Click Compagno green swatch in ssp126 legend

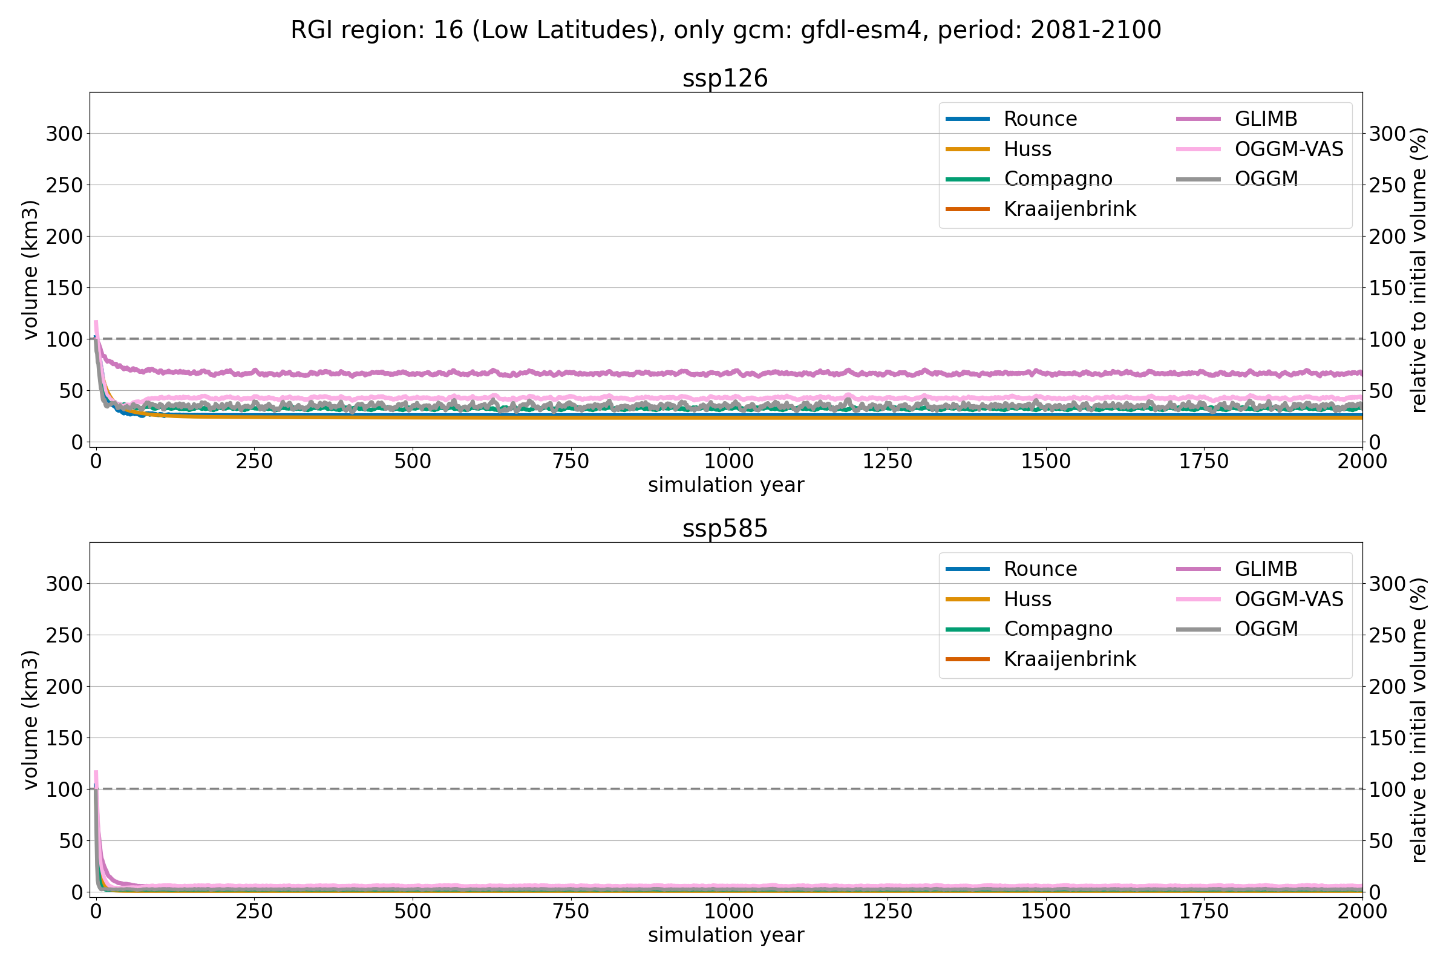point(967,179)
